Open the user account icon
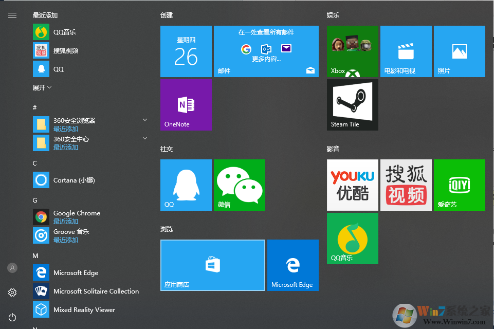 [12, 267]
